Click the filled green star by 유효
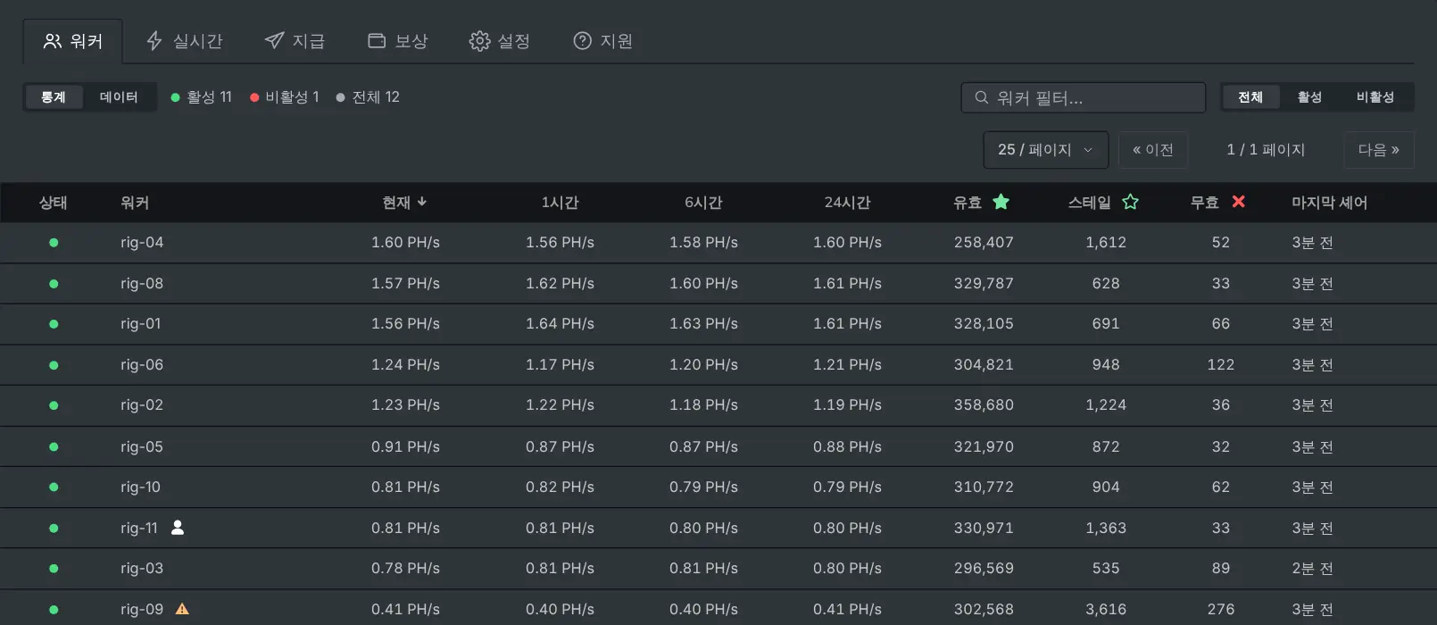Screen dimensions: 1437x625 click(1001, 202)
